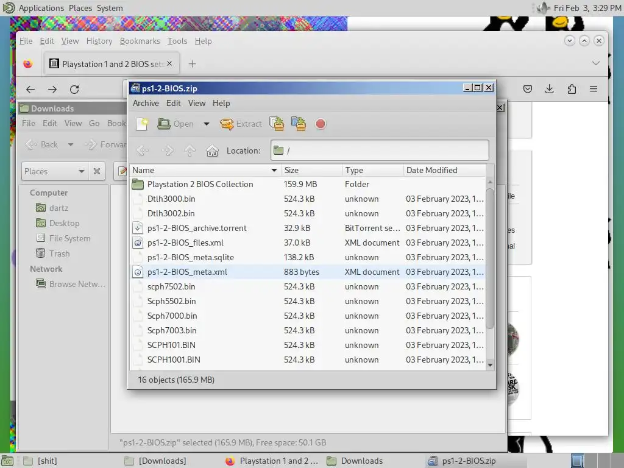
Task: Sort files by the Type column header
Action: pos(372,171)
